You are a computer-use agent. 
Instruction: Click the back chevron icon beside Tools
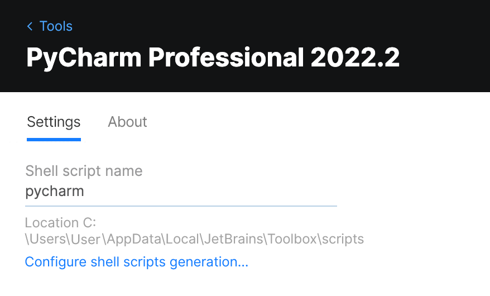point(30,26)
